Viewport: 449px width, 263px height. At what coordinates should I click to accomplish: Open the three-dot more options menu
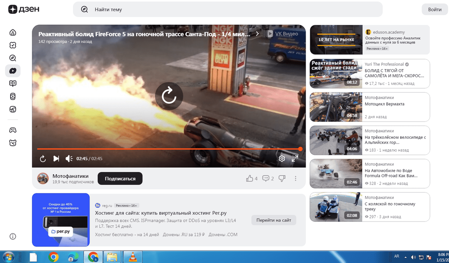click(x=296, y=178)
